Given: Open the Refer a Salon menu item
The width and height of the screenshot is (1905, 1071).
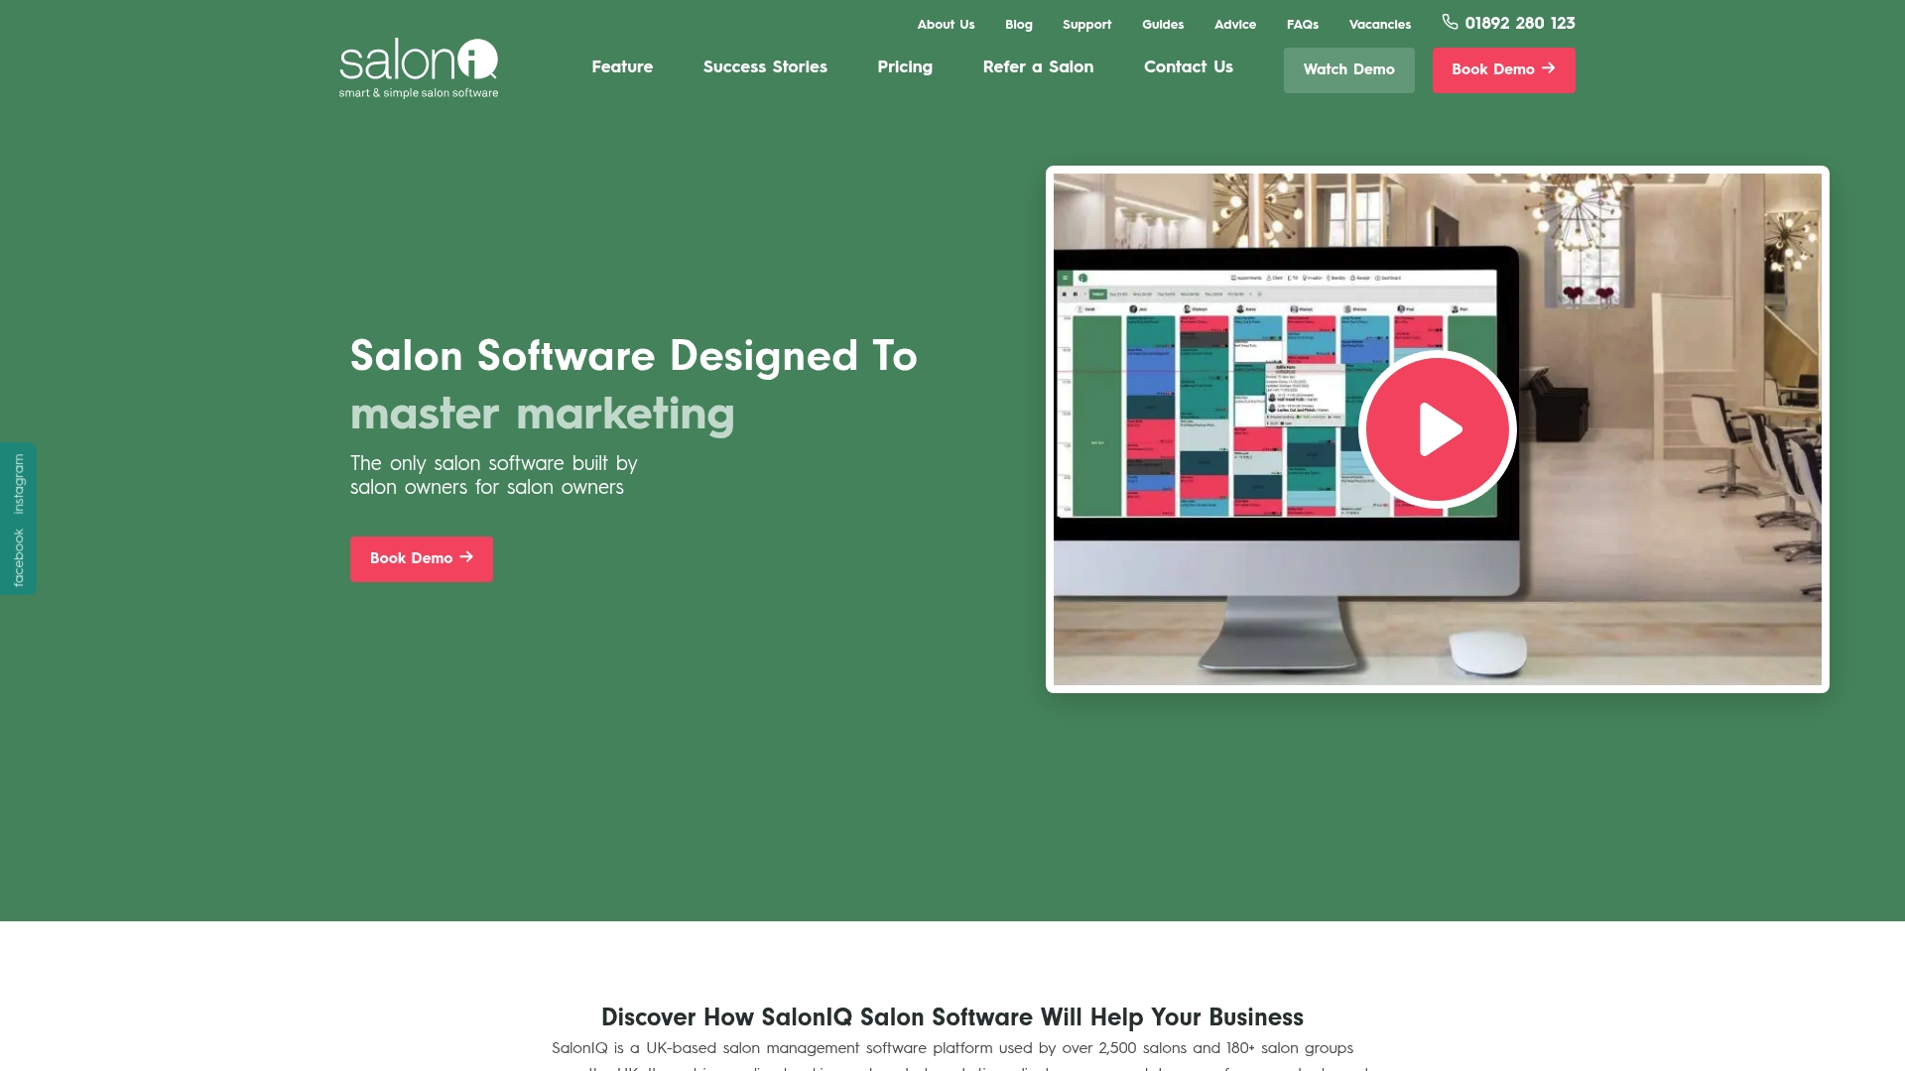Looking at the screenshot, I should tap(1038, 66).
